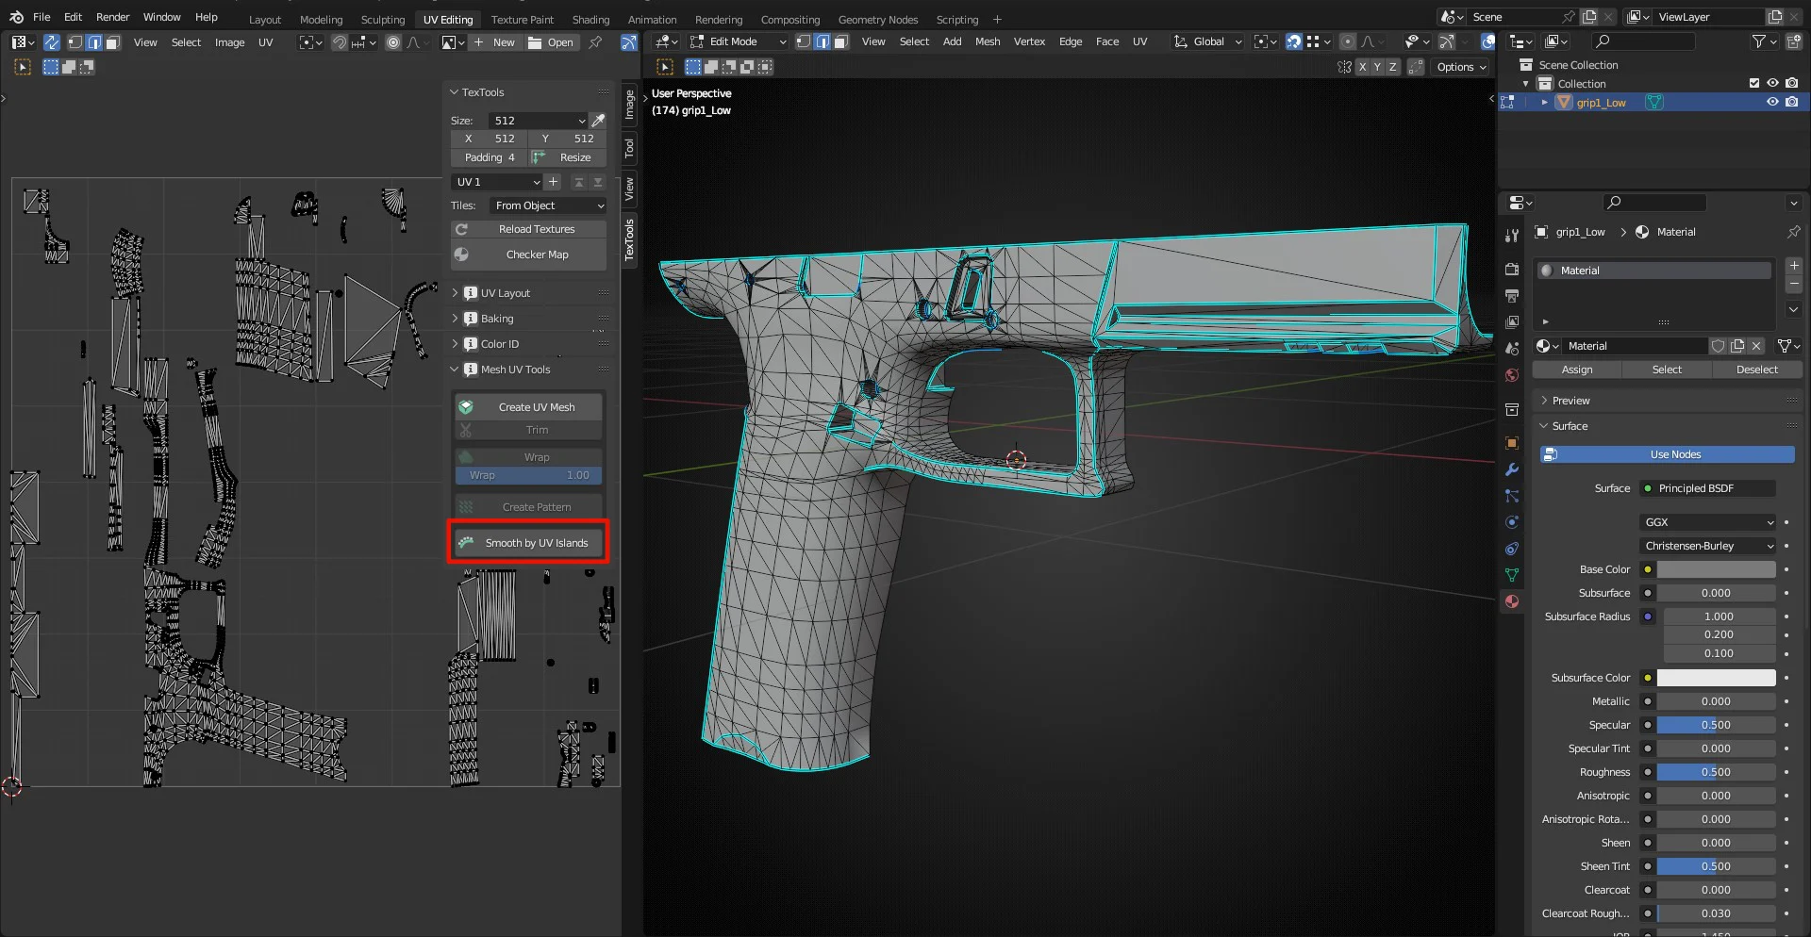Open the Particles properties tab icon
This screenshot has width=1811, height=937.
[x=1512, y=496]
